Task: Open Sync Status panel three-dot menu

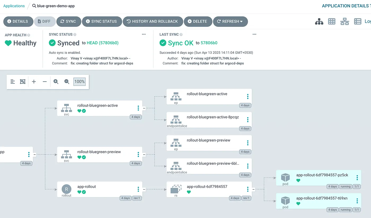Action: pyautogui.click(x=144, y=34)
